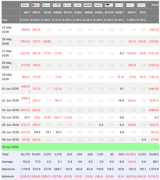
Task: Click the Minimum summary row label
Action: pyautogui.click(x=8, y=176)
